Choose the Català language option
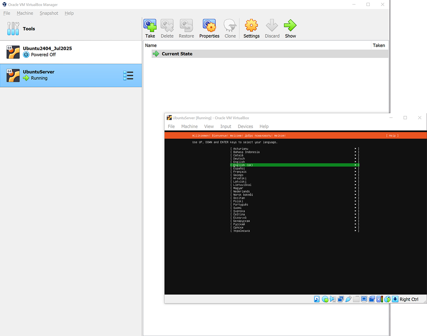The image size is (427, 336). click(x=295, y=155)
